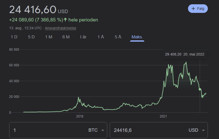Click the 40 000 y-axis label
Image resolution: width=219 pixels, height=139 pixels.
pyautogui.click(x=14, y=81)
